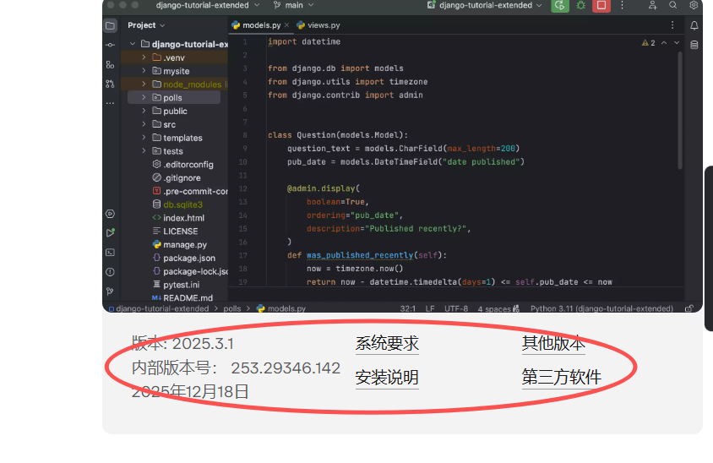This screenshot has height=463, width=713.
Task: Click Python 3.11 interpreter in status bar
Action: [601, 308]
